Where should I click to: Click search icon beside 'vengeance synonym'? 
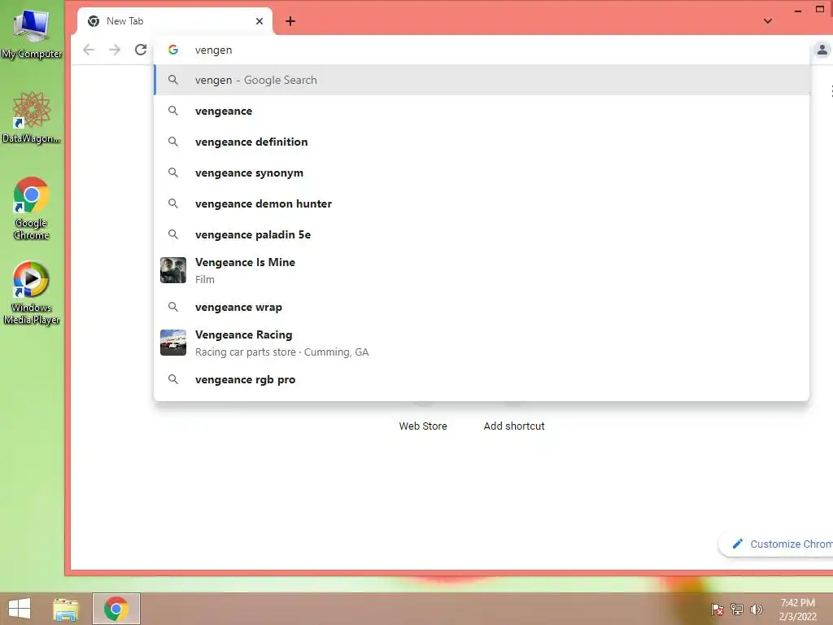click(x=173, y=173)
